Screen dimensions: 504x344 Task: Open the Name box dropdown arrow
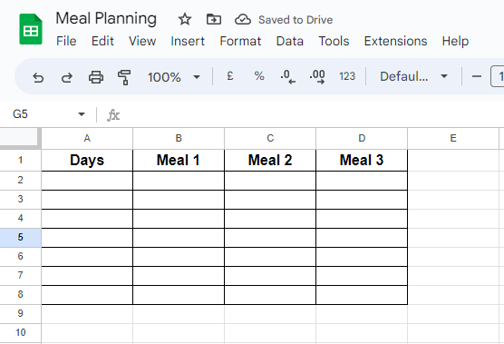[82, 114]
